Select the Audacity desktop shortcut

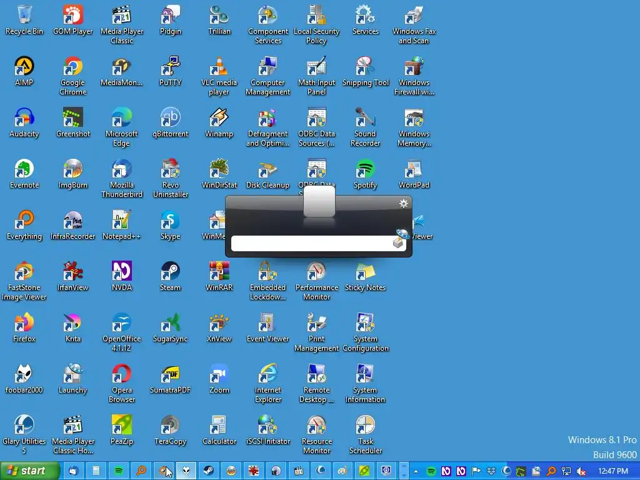tap(24, 123)
